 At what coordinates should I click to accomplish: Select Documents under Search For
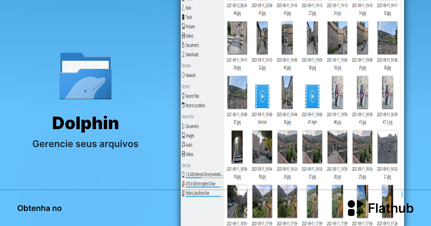192,126
